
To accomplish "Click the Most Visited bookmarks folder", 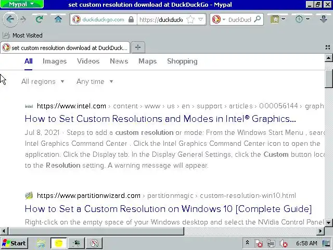I will [x=22, y=35].
